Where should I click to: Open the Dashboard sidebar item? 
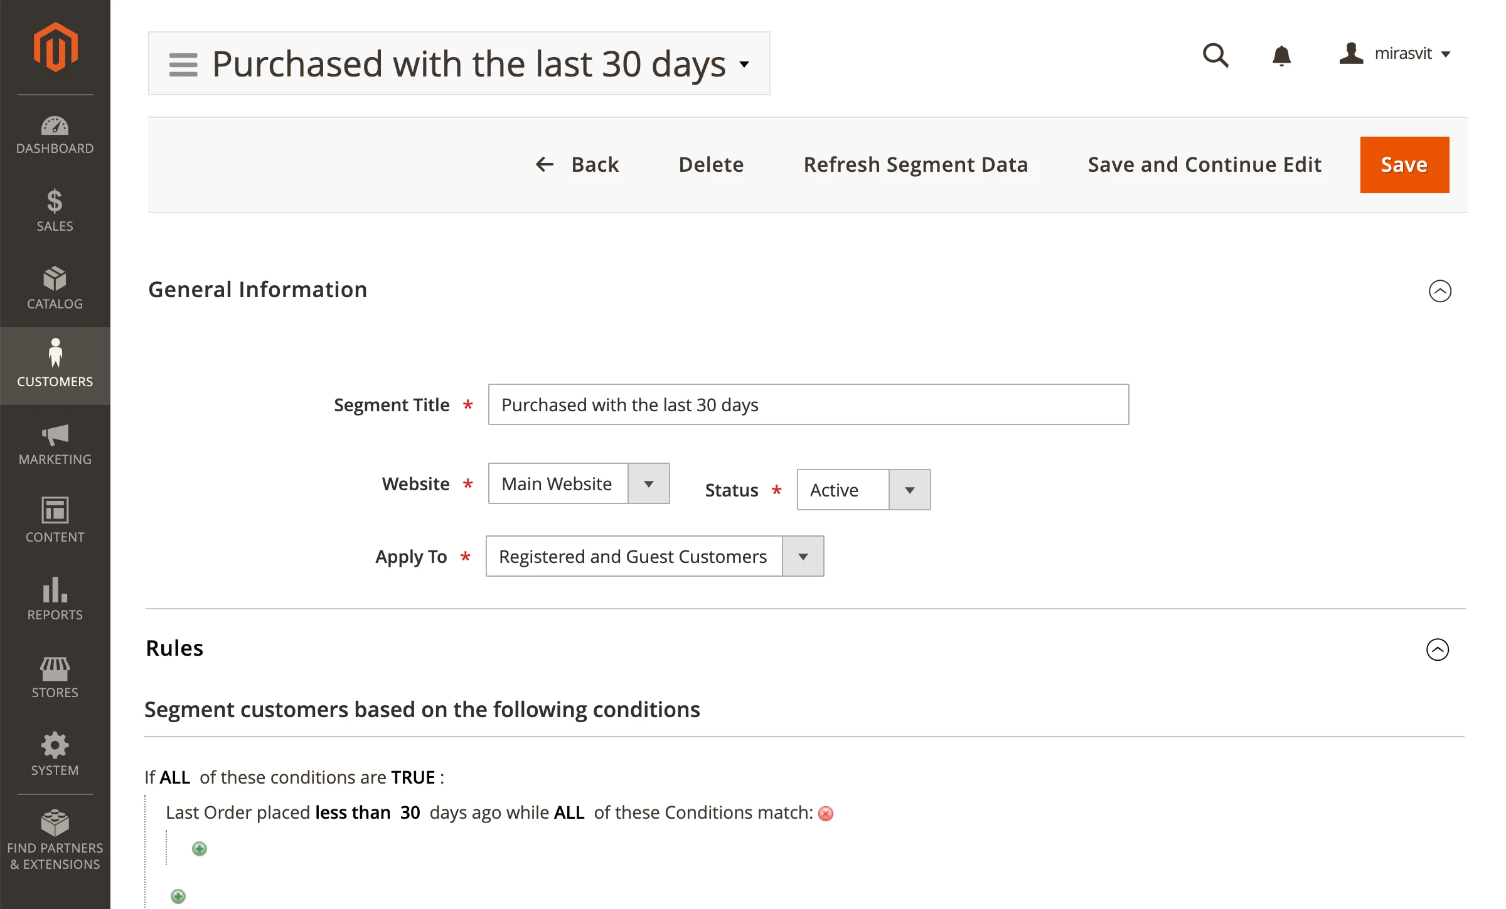click(55, 134)
